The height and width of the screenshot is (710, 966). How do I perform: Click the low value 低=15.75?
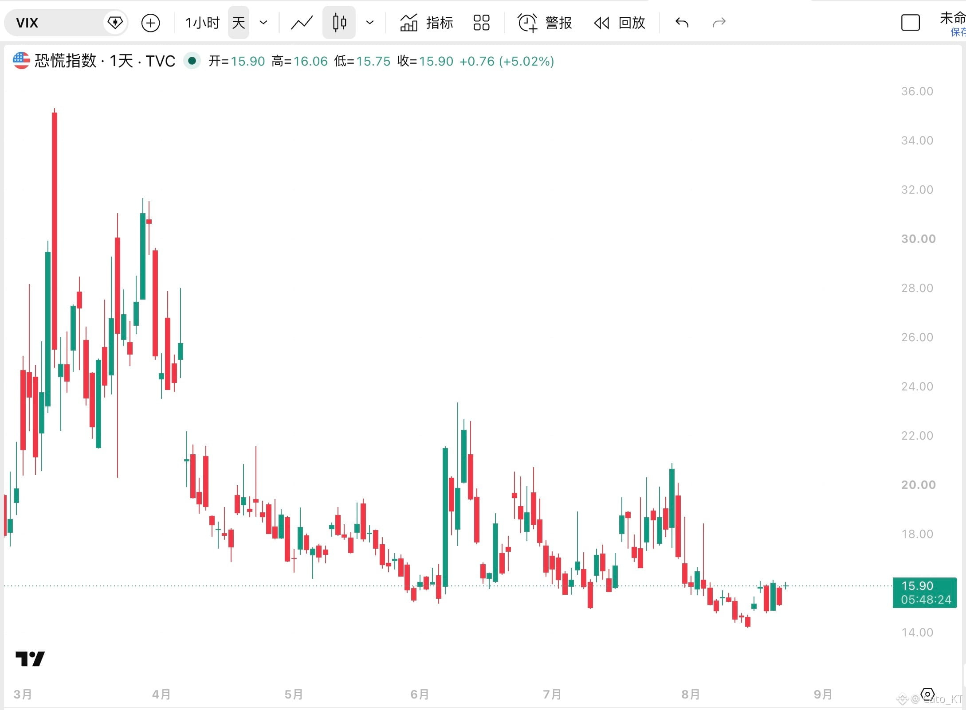pos(362,61)
